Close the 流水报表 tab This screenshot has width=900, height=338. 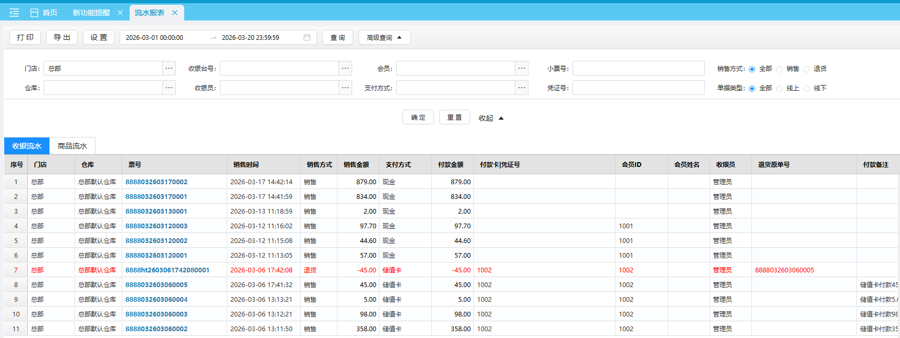tap(175, 13)
